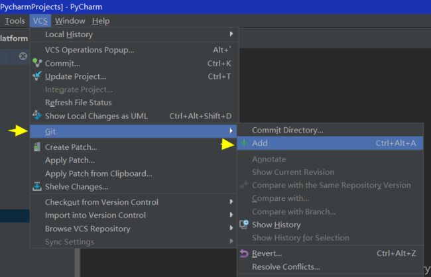Click the Update Project arrow icon
Viewport: 431px width, 277px height.
[x=37, y=76]
